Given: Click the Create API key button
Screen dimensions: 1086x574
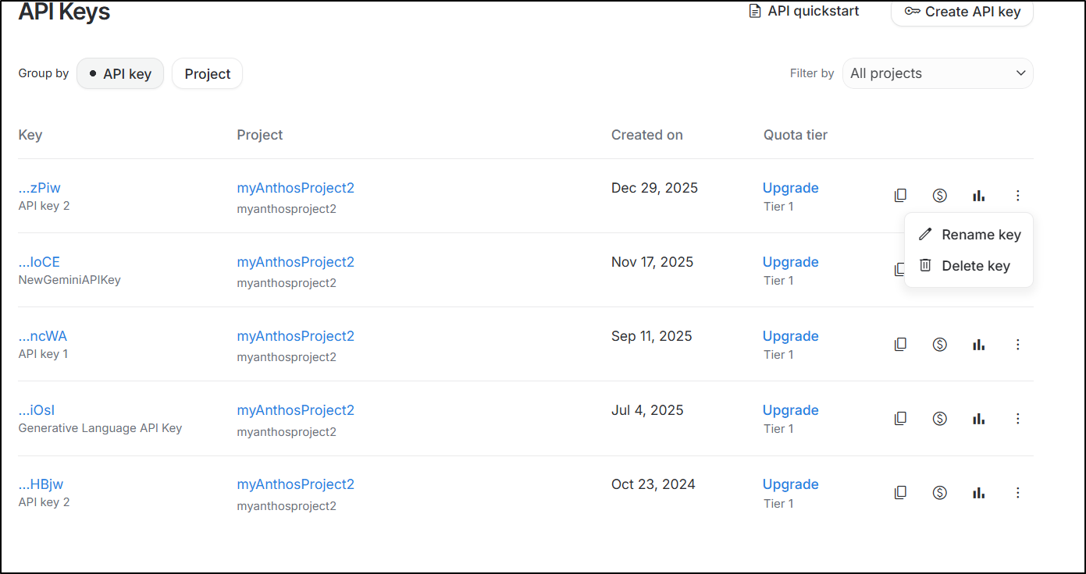Looking at the screenshot, I should (962, 12).
